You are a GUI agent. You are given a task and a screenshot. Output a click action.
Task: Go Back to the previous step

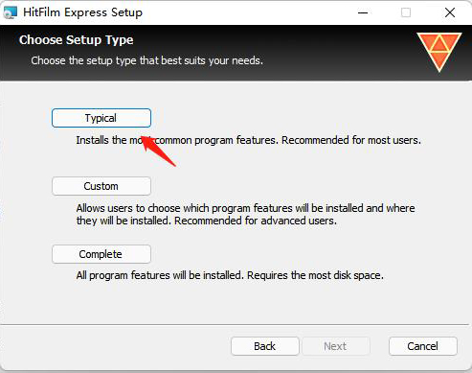pos(265,346)
